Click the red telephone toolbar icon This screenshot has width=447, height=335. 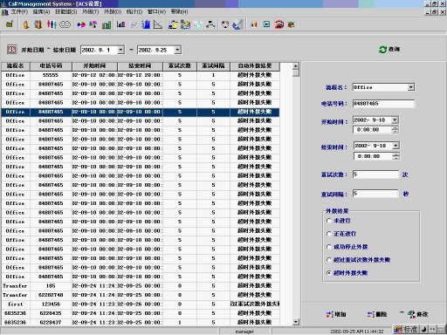click(279, 24)
